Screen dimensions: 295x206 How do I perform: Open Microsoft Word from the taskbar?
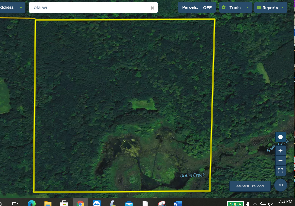pos(178,203)
